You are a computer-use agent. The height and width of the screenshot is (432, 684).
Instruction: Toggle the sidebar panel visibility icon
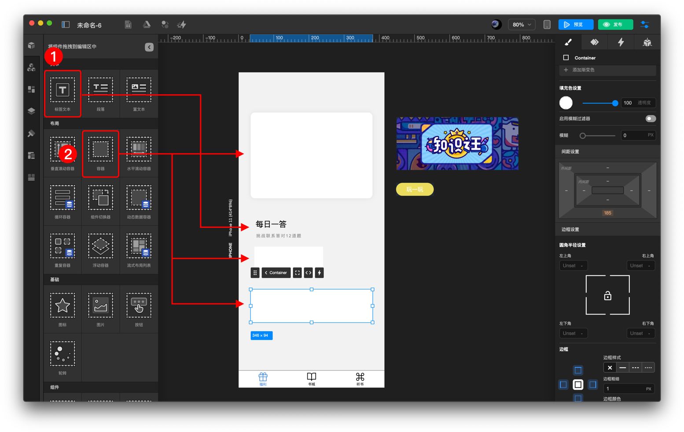[66, 25]
